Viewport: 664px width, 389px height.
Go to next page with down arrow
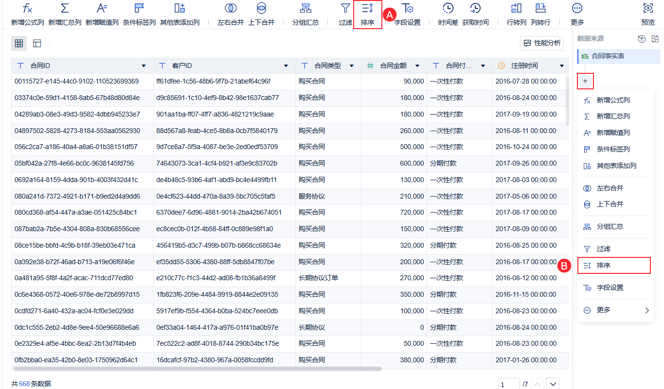point(553,384)
